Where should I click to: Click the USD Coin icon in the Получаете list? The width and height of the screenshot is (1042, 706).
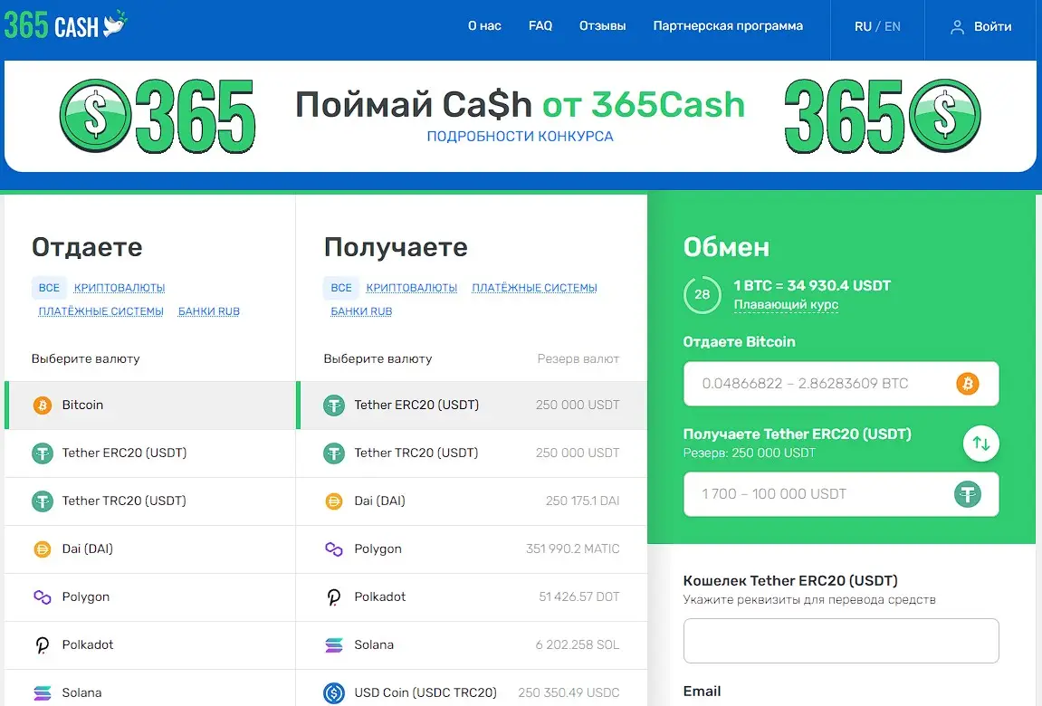[x=333, y=692]
